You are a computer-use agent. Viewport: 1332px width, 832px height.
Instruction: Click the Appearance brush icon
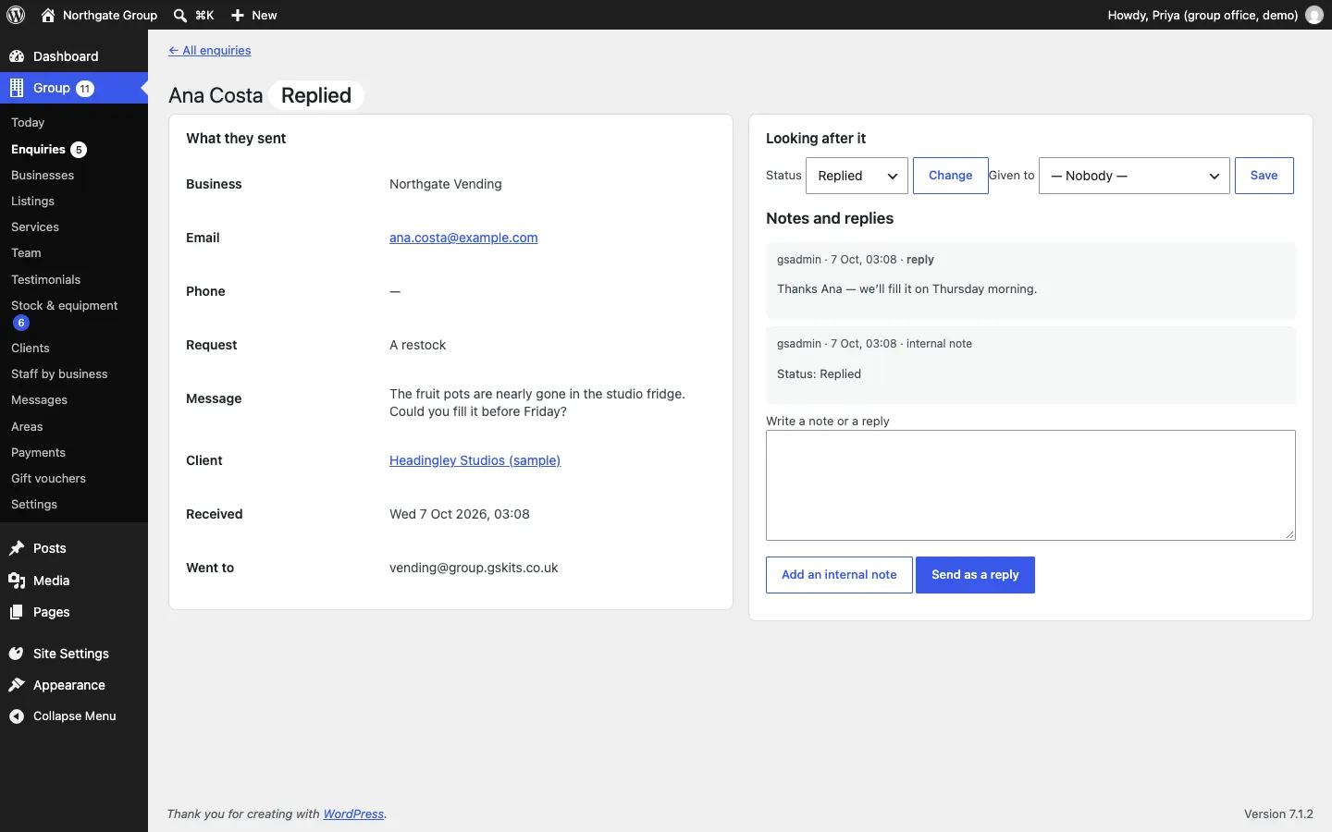coord(17,685)
